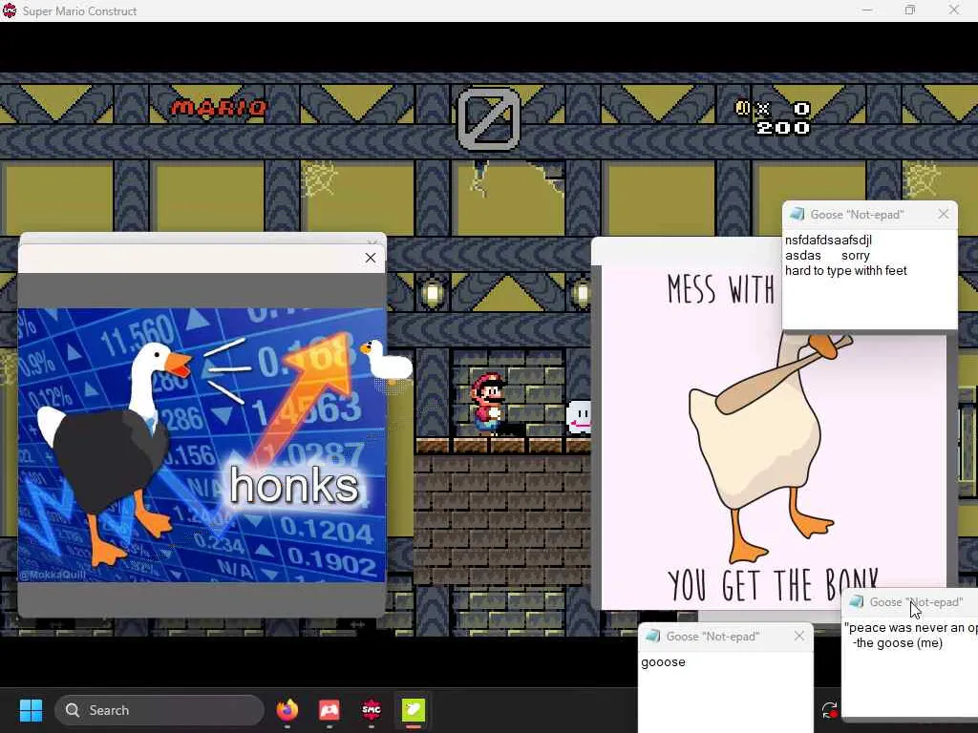Image resolution: width=978 pixels, height=733 pixels.
Task: Minimize the Super Mario Construct window
Action: [x=867, y=10]
